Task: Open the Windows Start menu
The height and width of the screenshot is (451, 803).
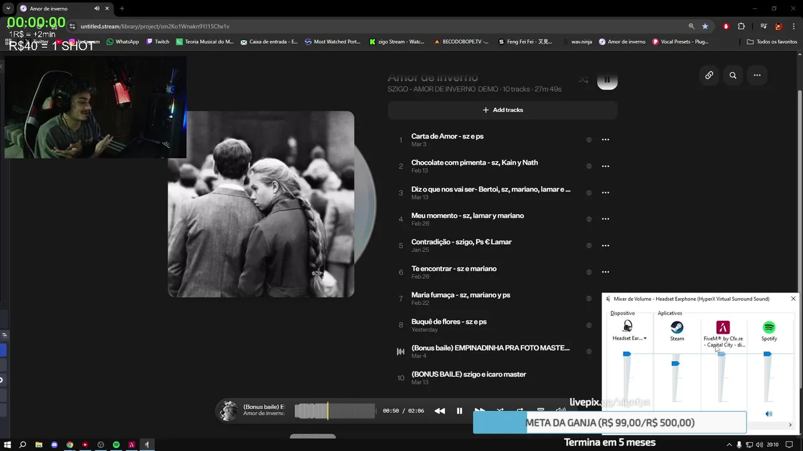Action: coord(8,445)
